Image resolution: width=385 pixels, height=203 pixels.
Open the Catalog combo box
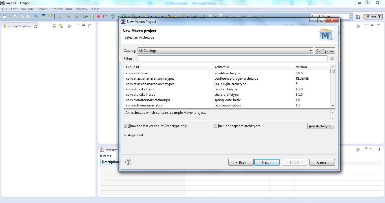[225, 51]
